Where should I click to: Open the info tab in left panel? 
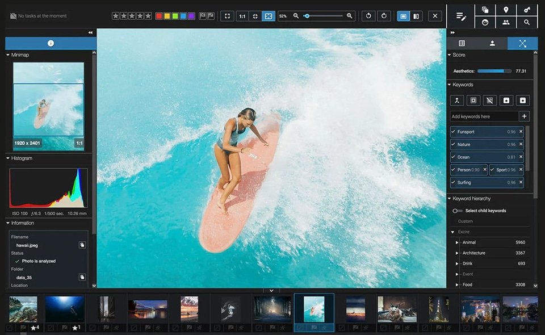pyautogui.click(x=51, y=43)
